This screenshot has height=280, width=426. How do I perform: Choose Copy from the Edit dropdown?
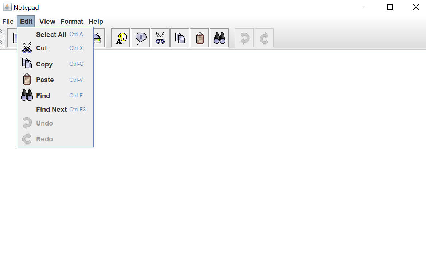pyautogui.click(x=44, y=64)
